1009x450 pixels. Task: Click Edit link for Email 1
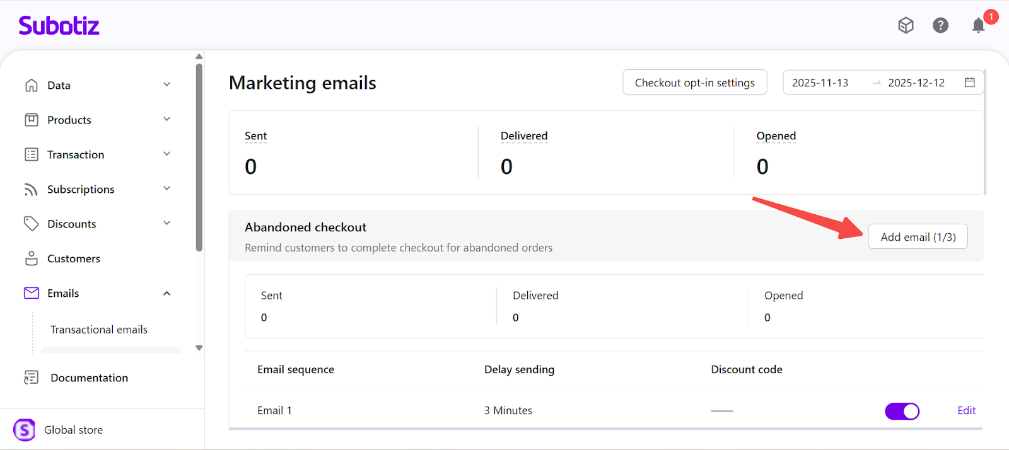pyautogui.click(x=966, y=410)
